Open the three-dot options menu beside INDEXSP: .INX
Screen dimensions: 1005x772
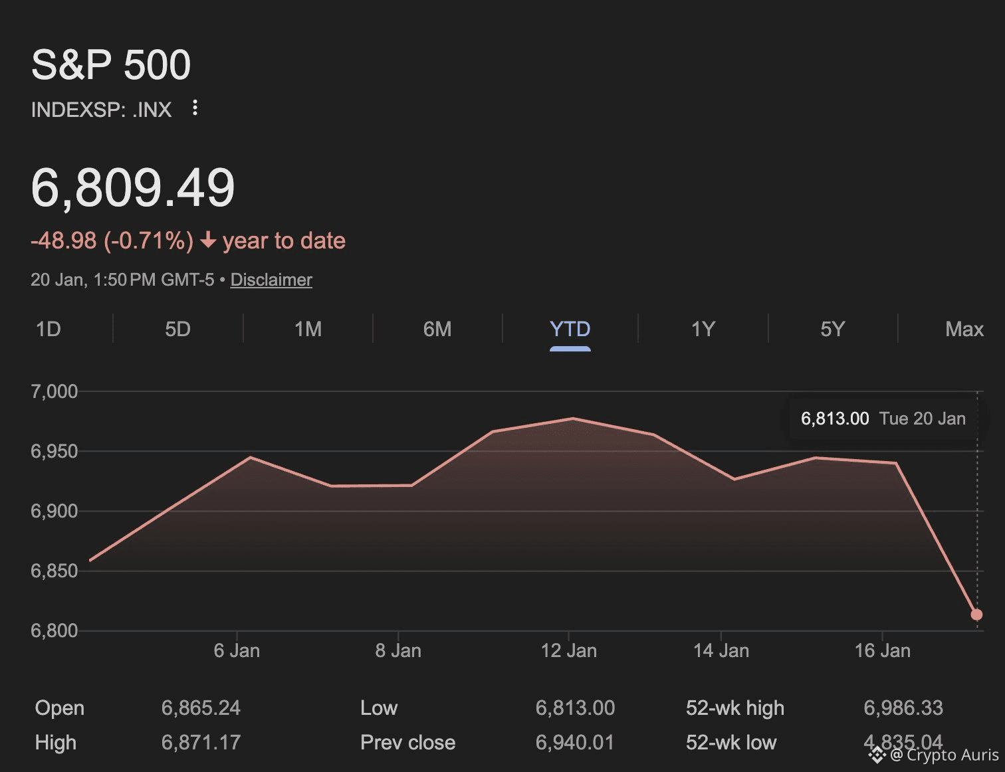[195, 108]
